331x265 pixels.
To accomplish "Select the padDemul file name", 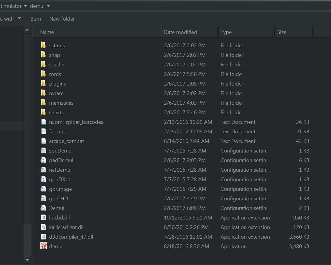I will 61,160.
